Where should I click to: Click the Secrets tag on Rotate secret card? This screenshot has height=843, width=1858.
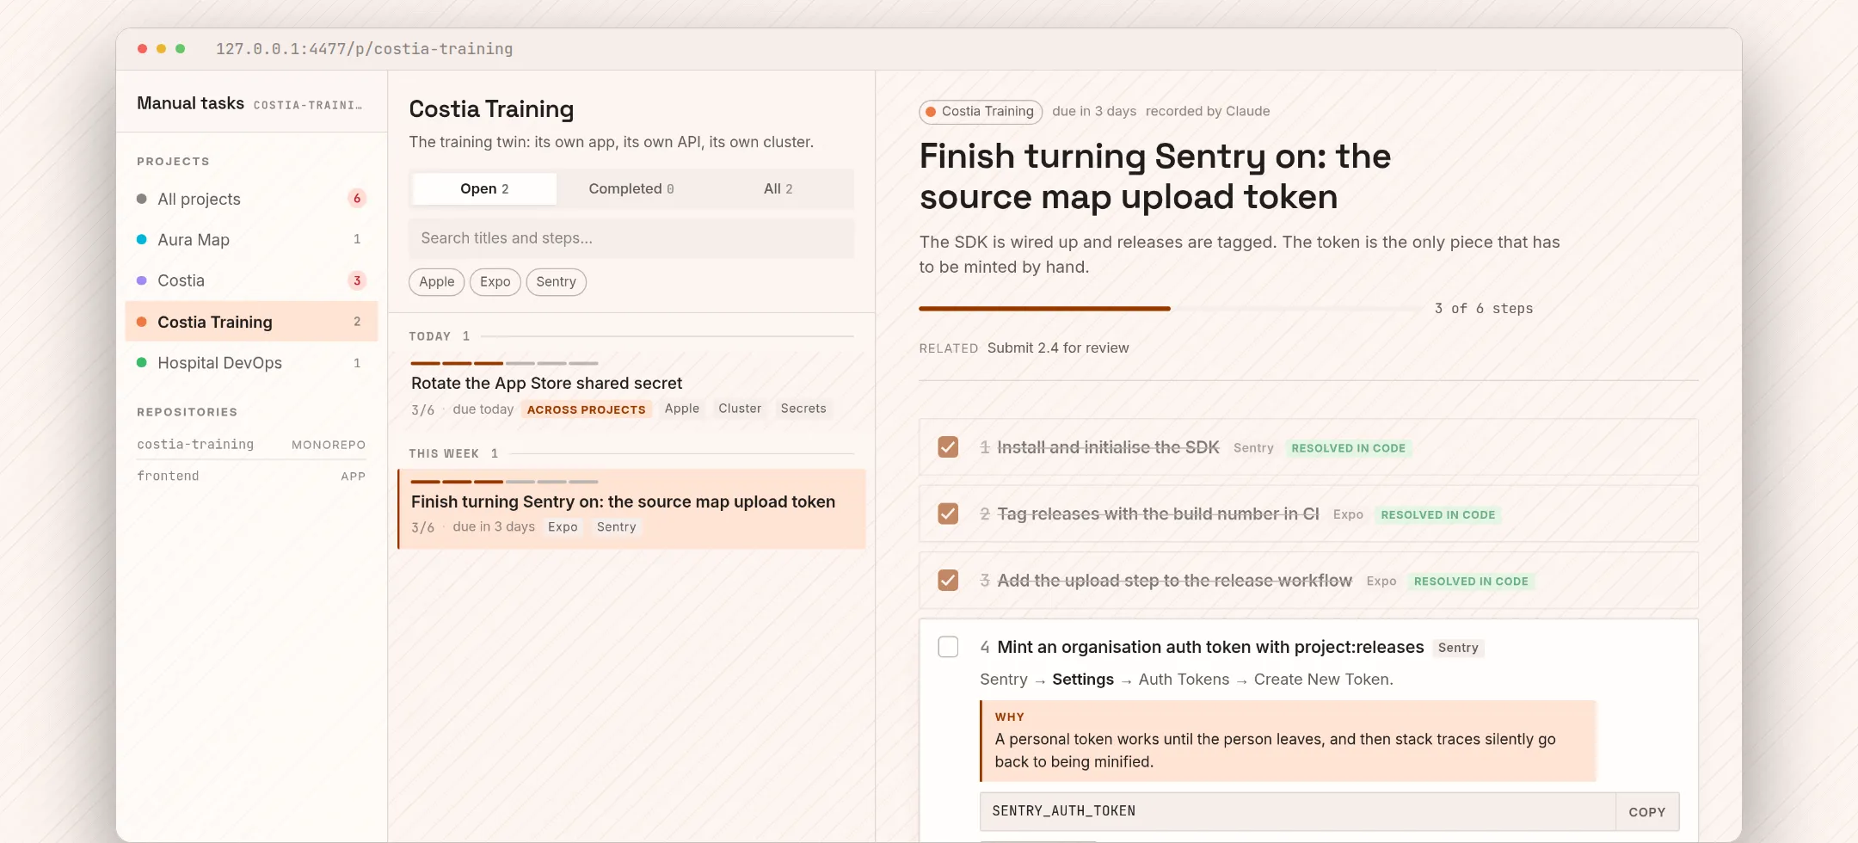pyautogui.click(x=803, y=409)
